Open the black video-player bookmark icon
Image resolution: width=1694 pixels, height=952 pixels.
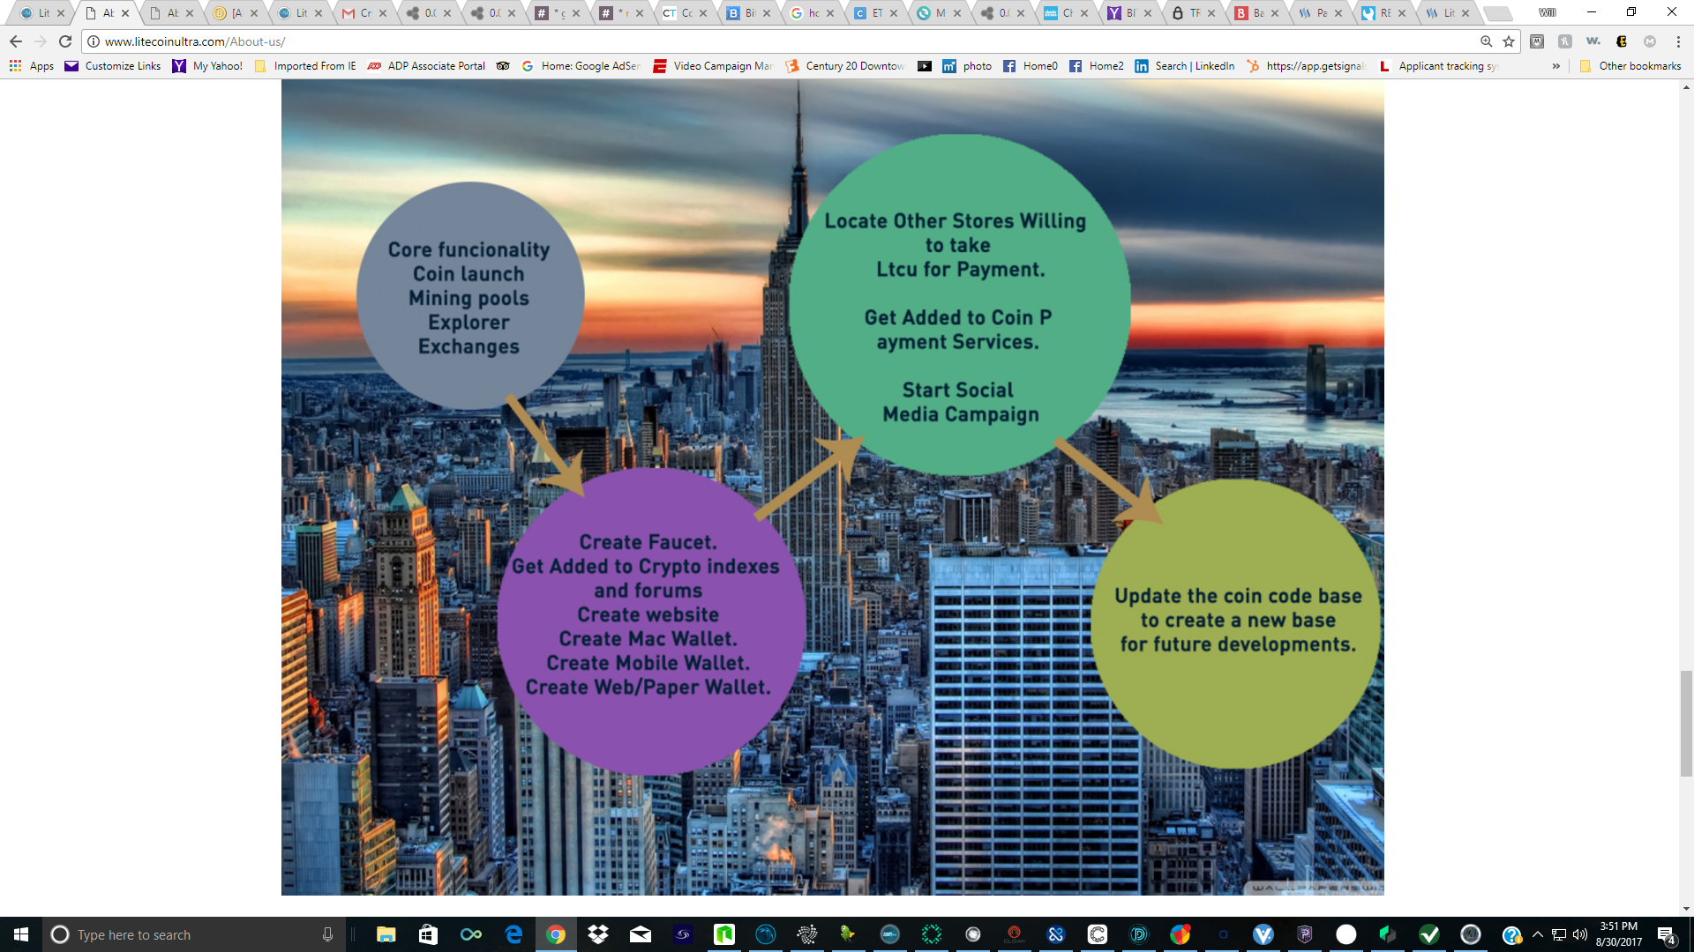(925, 66)
